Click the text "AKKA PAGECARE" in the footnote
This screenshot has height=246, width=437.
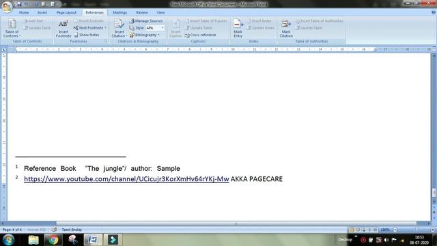coord(257,179)
